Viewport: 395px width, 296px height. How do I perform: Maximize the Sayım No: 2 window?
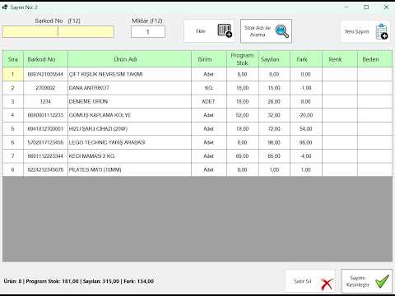[x=366, y=7]
